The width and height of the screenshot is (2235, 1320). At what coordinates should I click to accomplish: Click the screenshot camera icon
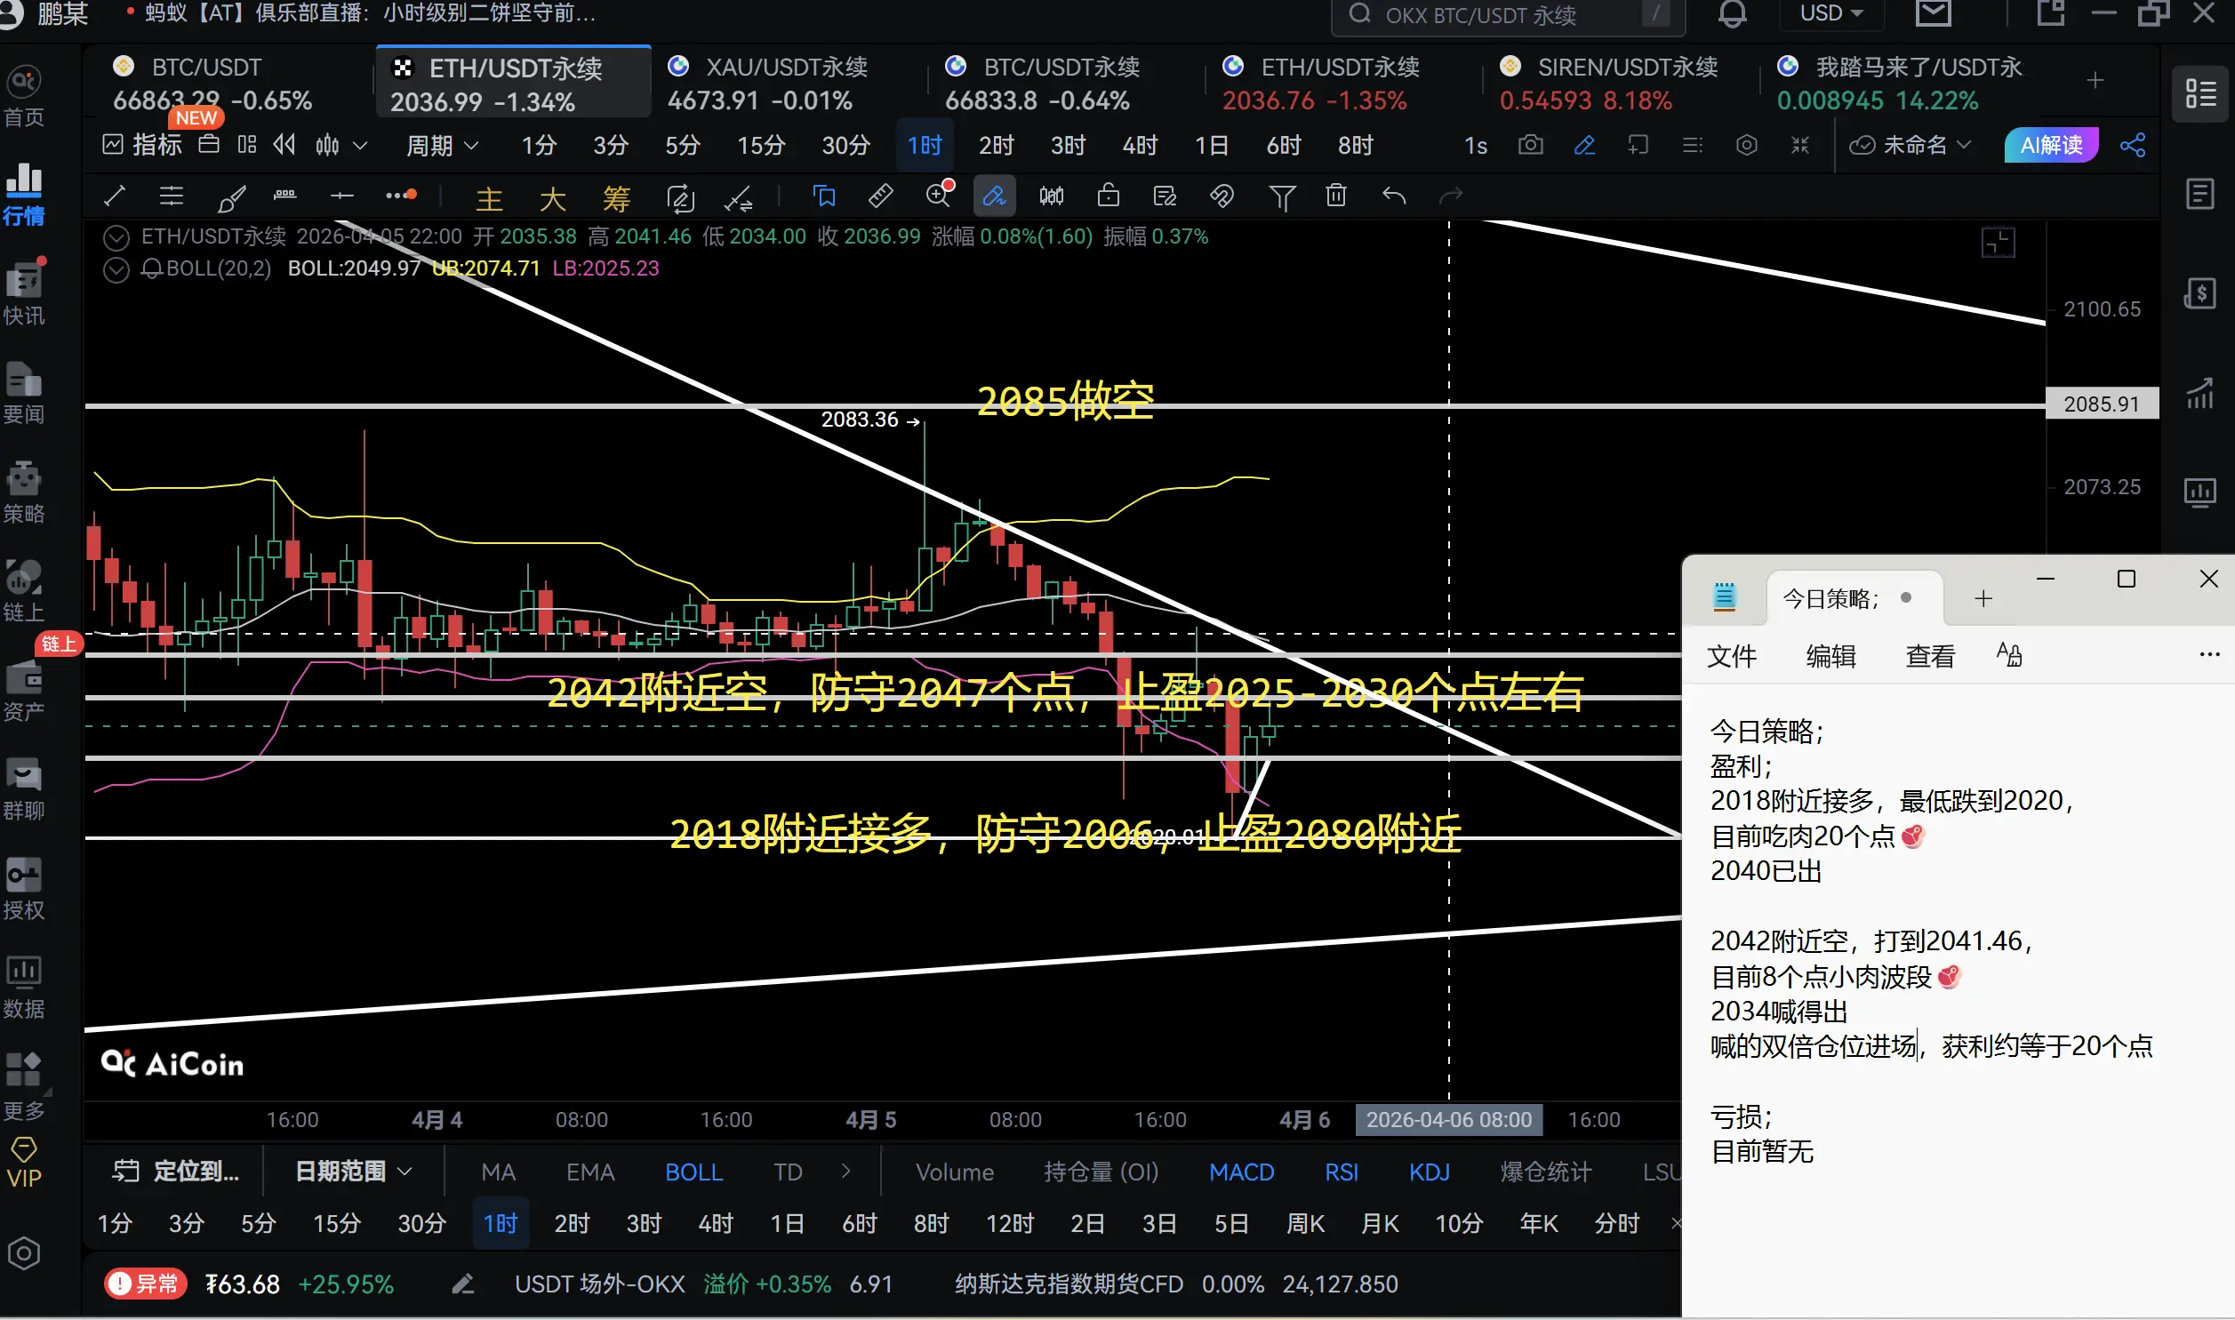(x=1530, y=145)
